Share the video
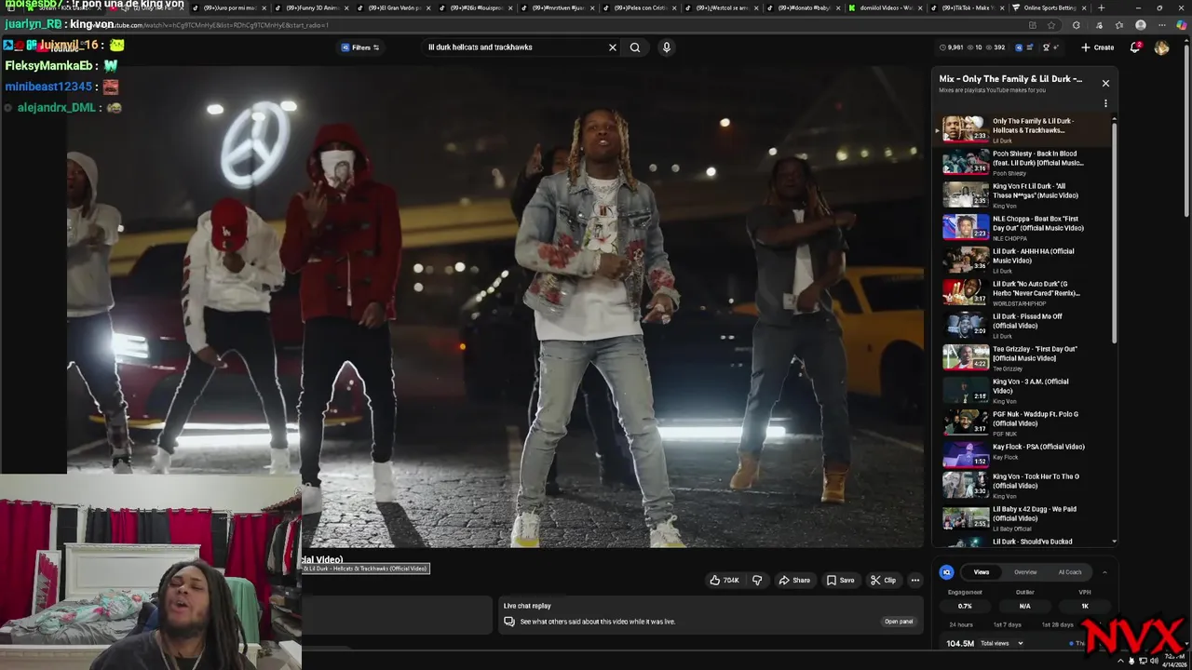The width and height of the screenshot is (1192, 670). point(794,580)
